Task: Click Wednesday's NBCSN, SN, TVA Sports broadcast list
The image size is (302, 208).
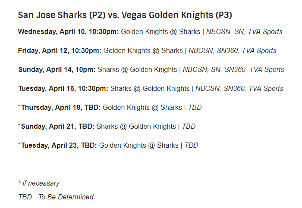Action: (x=244, y=32)
